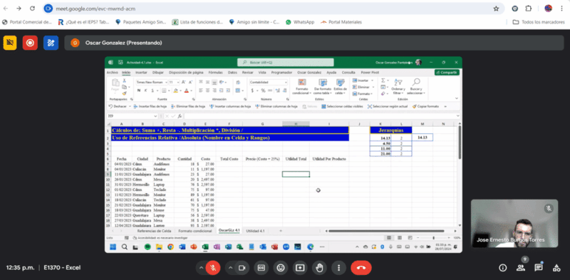Viewport: 570px width, 280px height.
Task: Unmute the microphone in Meet controls
Action: point(213,268)
